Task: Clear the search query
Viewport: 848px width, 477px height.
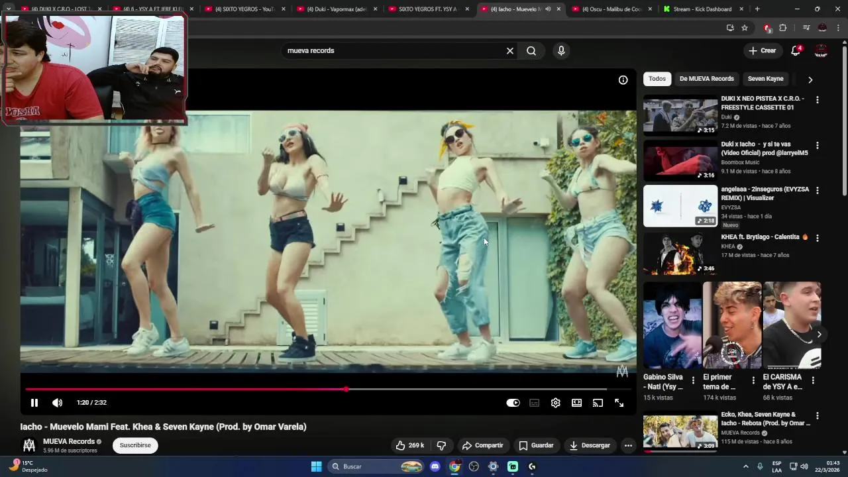Action: pyautogui.click(x=510, y=51)
